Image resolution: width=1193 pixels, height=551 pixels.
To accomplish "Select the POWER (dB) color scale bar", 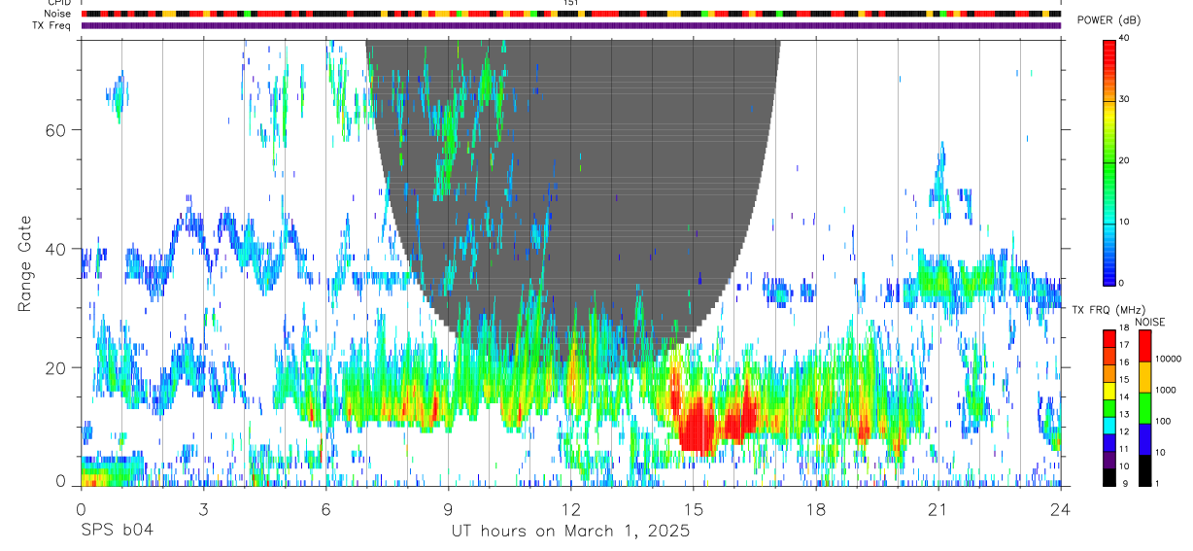I will [1109, 161].
